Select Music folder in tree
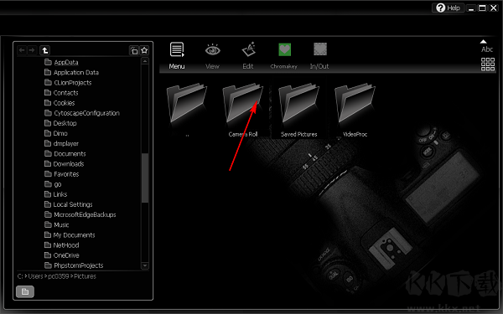This screenshot has width=503, height=314. pyautogui.click(x=57, y=225)
